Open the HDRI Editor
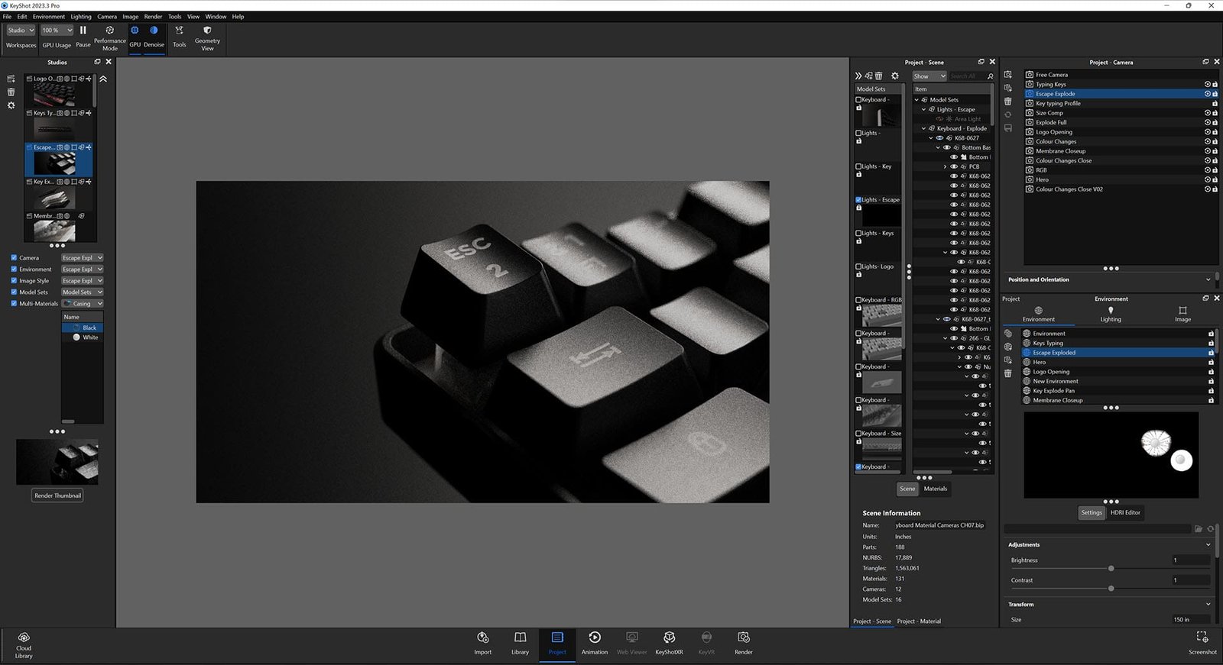 [x=1125, y=513]
